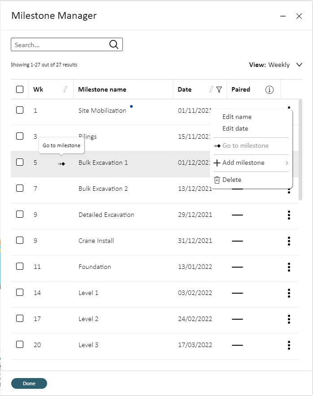Viewport: 313px width, 396px height.
Task: Click date 03/02/2022
Action: (x=195, y=293)
